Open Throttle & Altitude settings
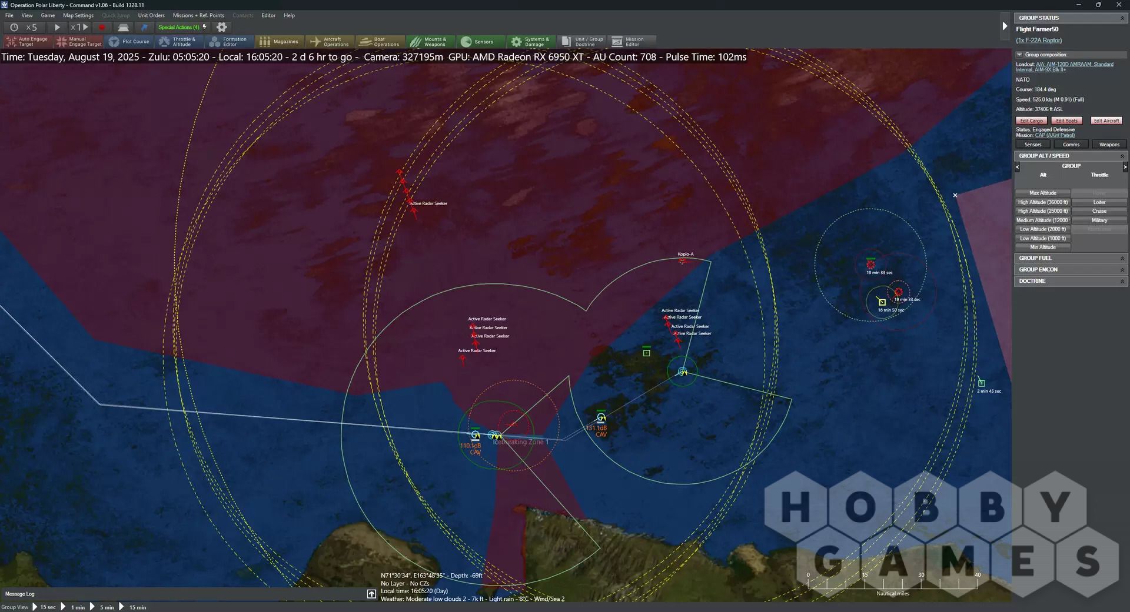Image resolution: width=1130 pixels, height=612 pixels. pyautogui.click(x=180, y=42)
